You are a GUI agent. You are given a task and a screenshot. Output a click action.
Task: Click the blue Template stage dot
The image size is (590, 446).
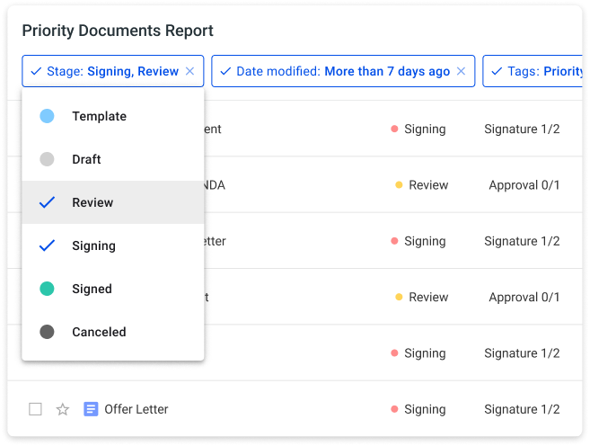(47, 116)
